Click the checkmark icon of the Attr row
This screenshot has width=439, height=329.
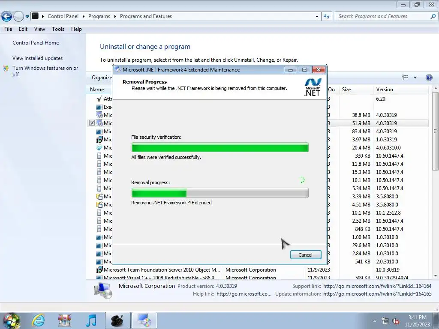[99, 99]
